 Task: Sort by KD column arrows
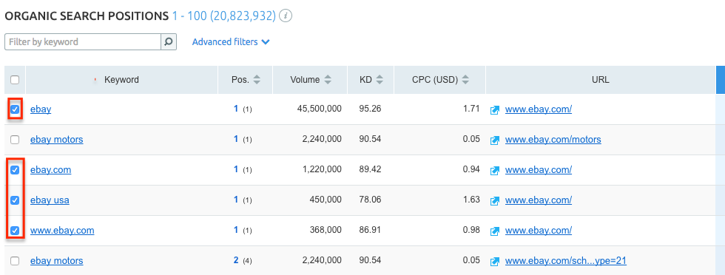click(379, 80)
